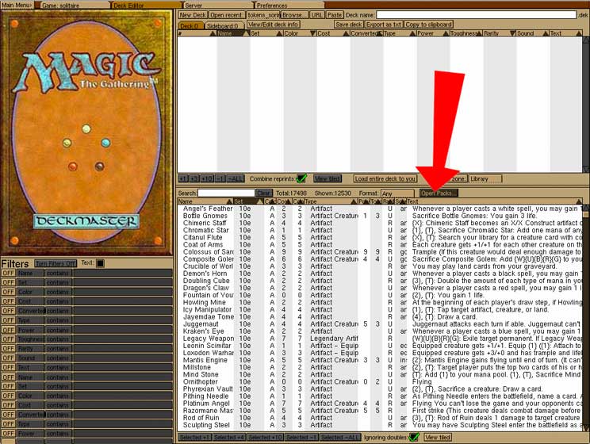Open the Toughness filter field dropdown

click(x=30, y=339)
